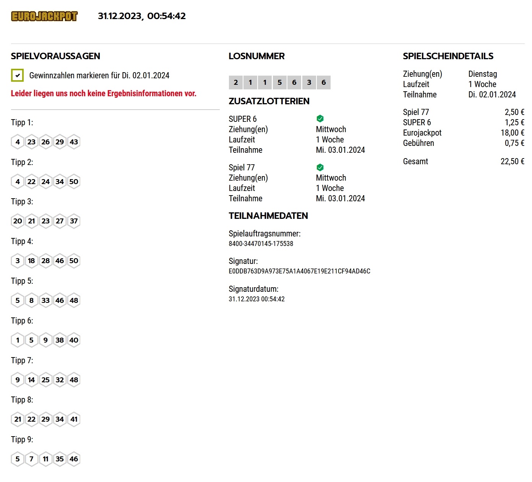The width and height of the screenshot is (532, 482).
Task: Click the Dienstag draw day value
Action: pos(483,74)
